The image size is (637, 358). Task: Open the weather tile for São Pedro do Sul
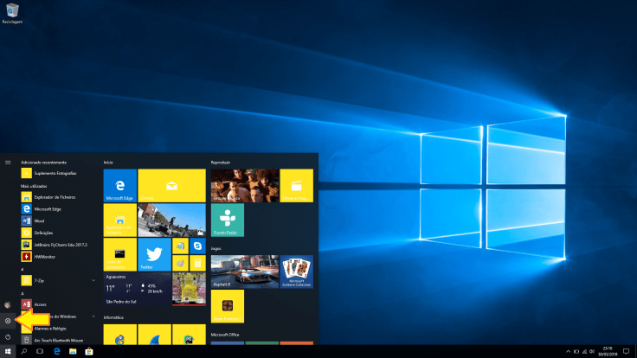click(137, 290)
